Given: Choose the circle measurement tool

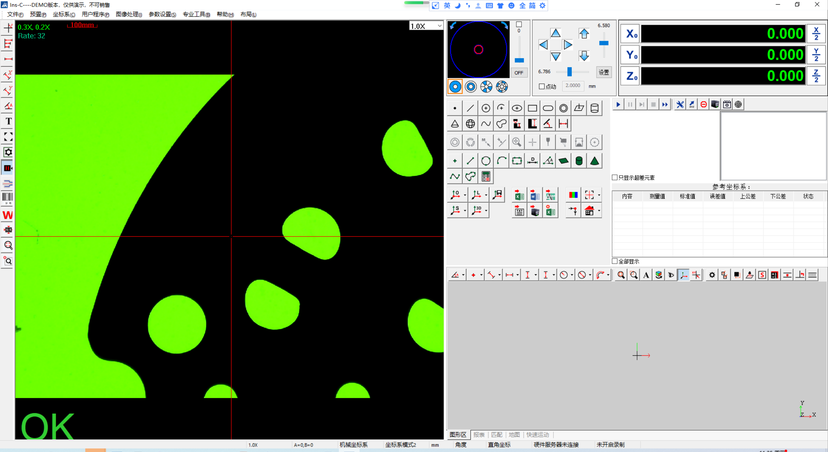Looking at the screenshot, I should click(486, 108).
